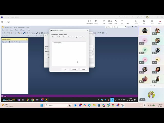Leave the Teams meeting
Viewport: 164px width, 123px height.
click(x=160, y=22)
